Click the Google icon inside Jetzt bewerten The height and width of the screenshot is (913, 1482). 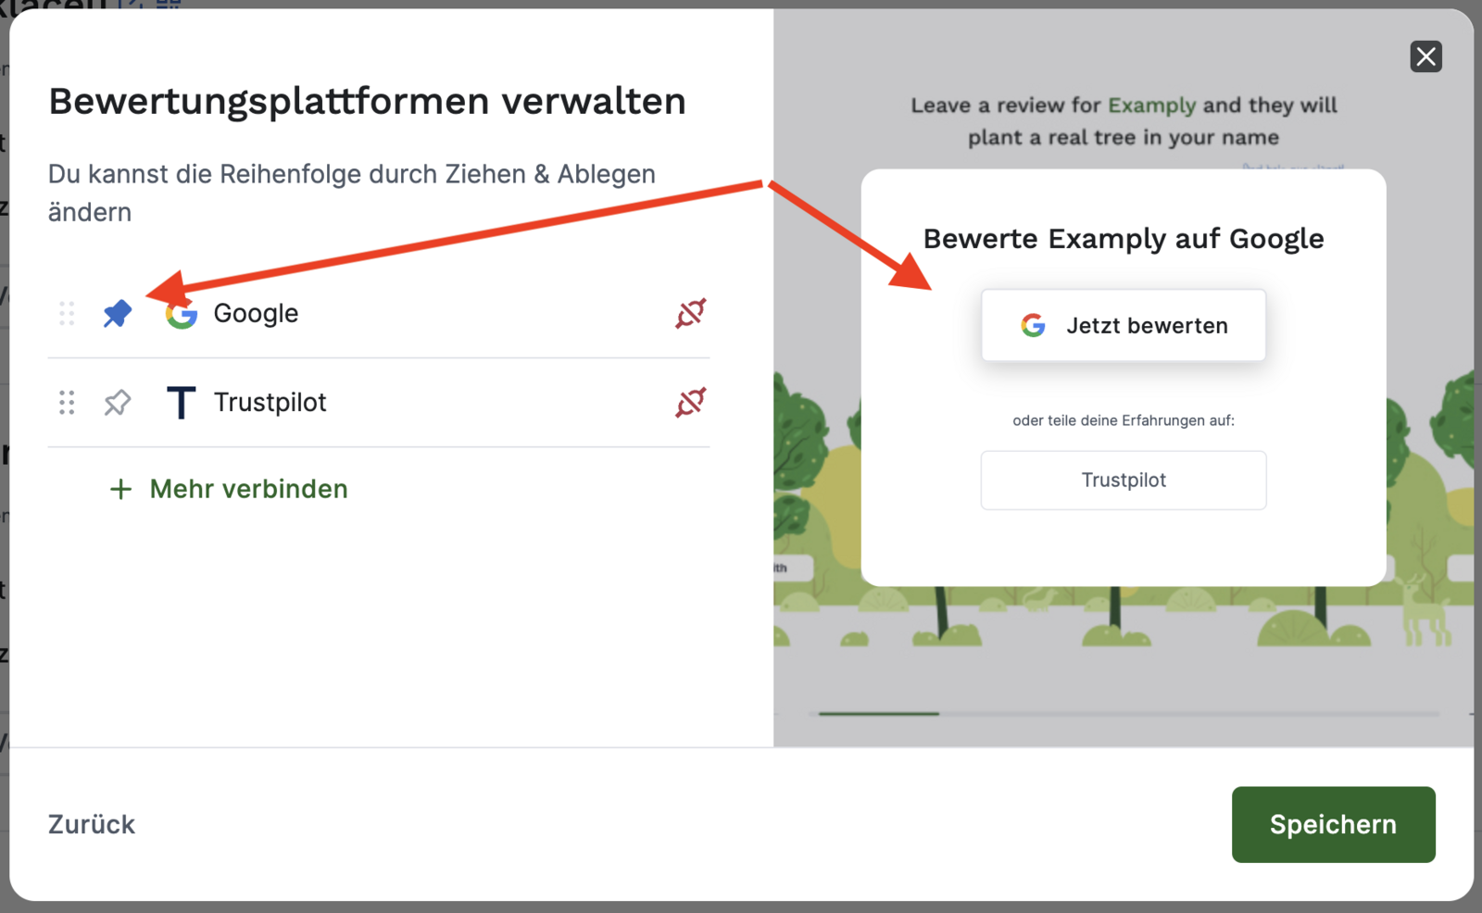coord(1032,325)
